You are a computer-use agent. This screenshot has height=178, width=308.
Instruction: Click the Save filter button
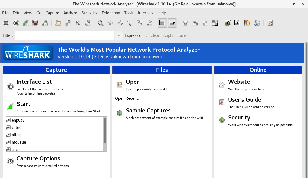tap(182, 35)
